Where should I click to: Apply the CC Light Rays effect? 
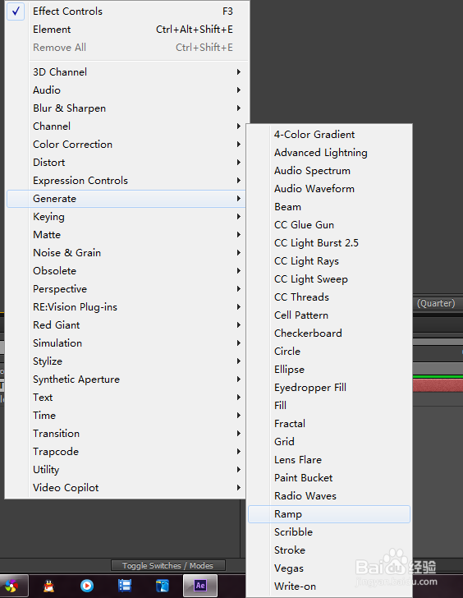[x=329, y=261]
